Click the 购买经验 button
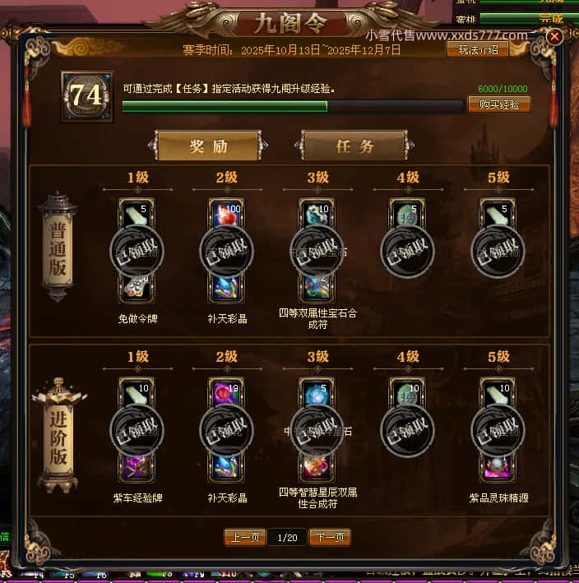The width and height of the screenshot is (579, 583). point(499,104)
